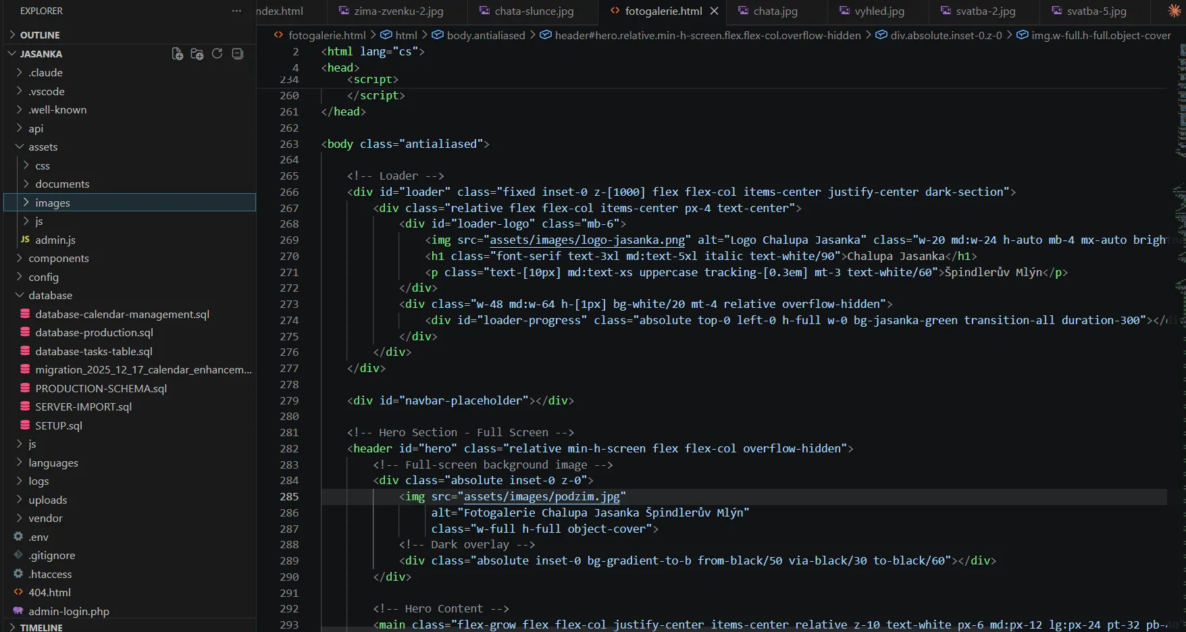This screenshot has width=1186, height=632.
Task: Click the fotogalerie.html breadcrumb
Action: pyautogui.click(x=327, y=35)
